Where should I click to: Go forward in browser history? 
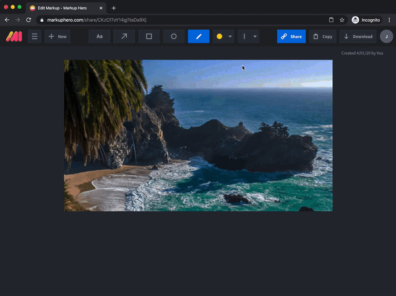(18, 20)
